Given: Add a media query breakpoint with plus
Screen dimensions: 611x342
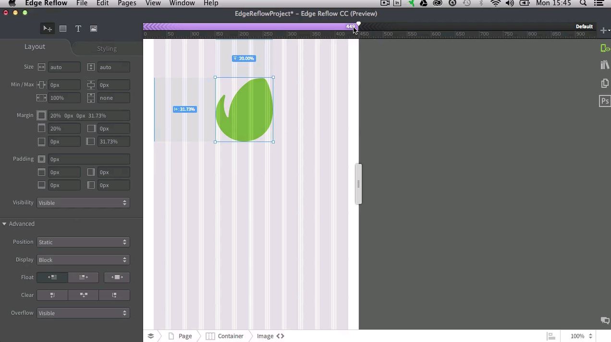Looking at the screenshot, I should pos(603,30).
